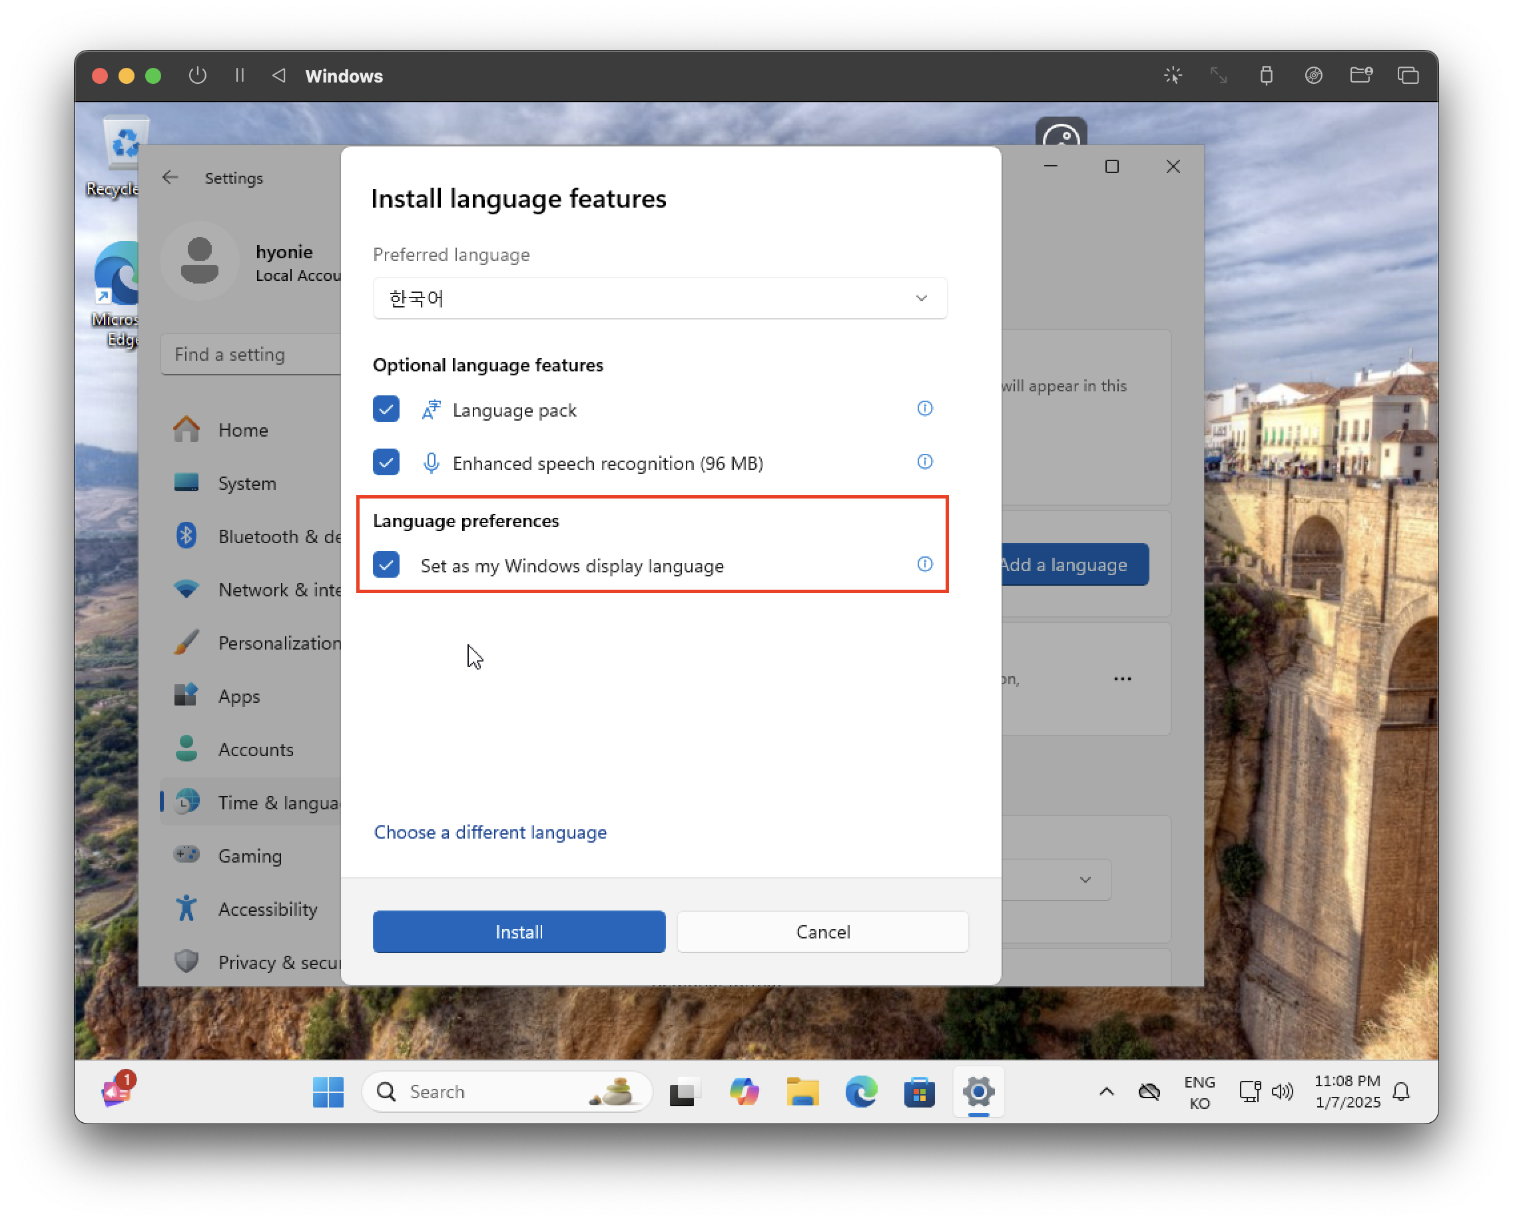
Task: Toggle Set as my Windows display language
Action: [386, 564]
